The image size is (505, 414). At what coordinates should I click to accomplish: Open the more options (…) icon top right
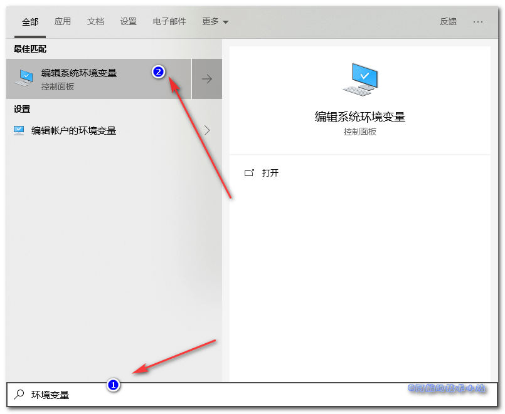(x=478, y=21)
